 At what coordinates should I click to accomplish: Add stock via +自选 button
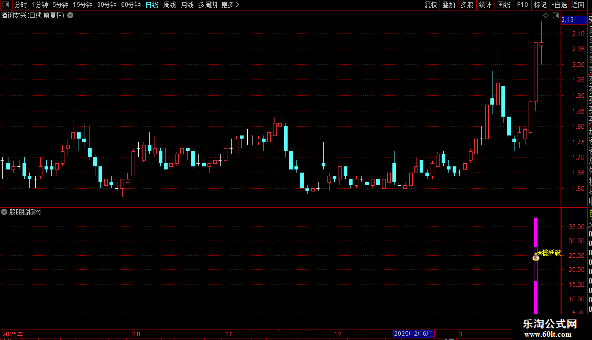tap(559, 5)
